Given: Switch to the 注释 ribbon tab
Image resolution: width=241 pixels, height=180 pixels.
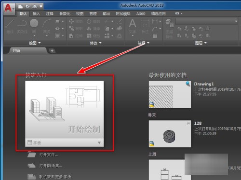Looking at the screenshot, I should click(x=50, y=13).
